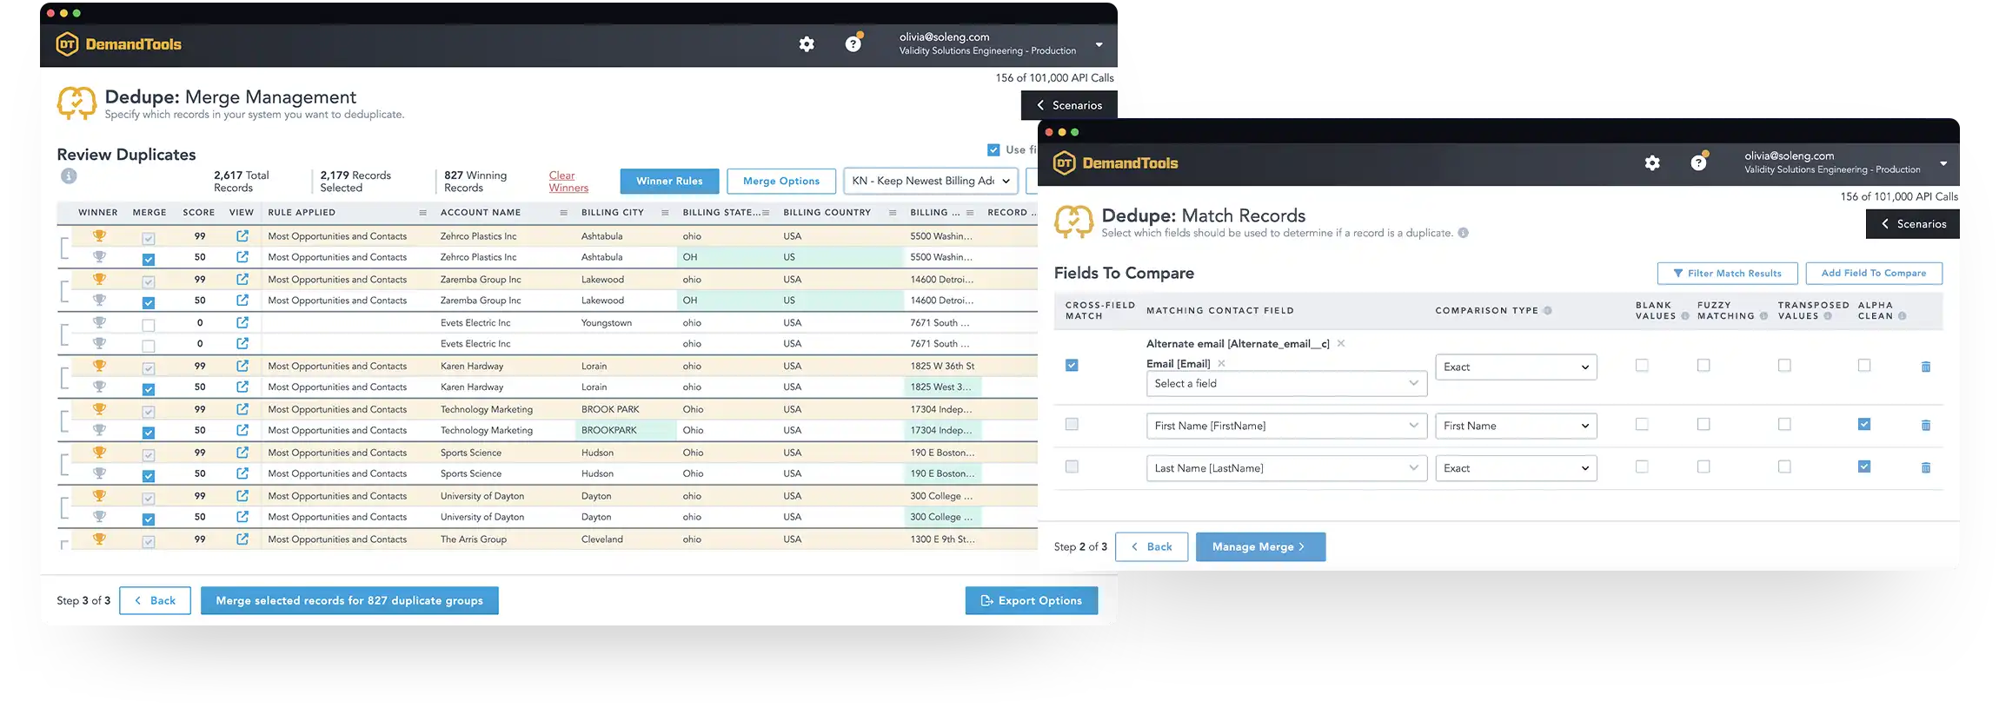Screen dimensions: 1999x721
Task: Check merge box for Evets Electric Youngstown row
Action: point(149,325)
